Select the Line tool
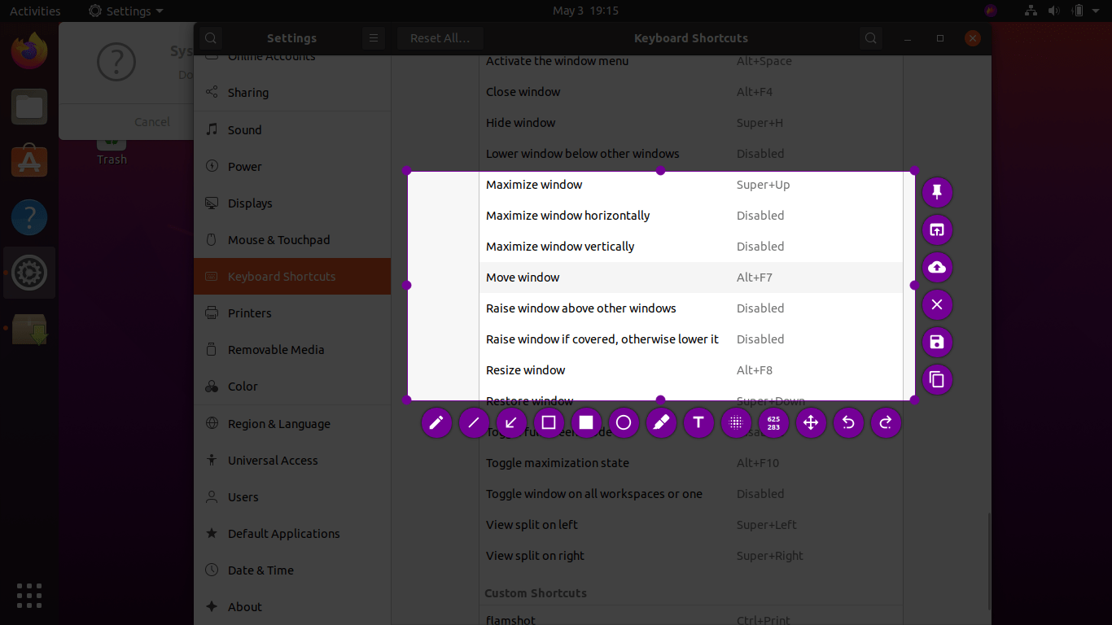Image resolution: width=1112 pixels, height=625 pixels. point(474,422)
